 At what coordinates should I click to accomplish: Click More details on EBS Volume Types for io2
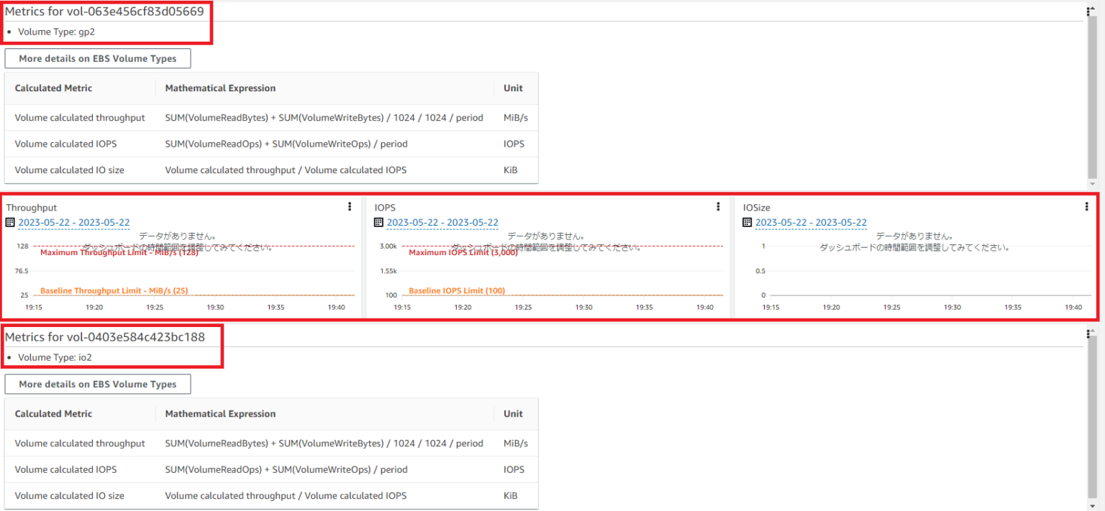pos(98,384)
